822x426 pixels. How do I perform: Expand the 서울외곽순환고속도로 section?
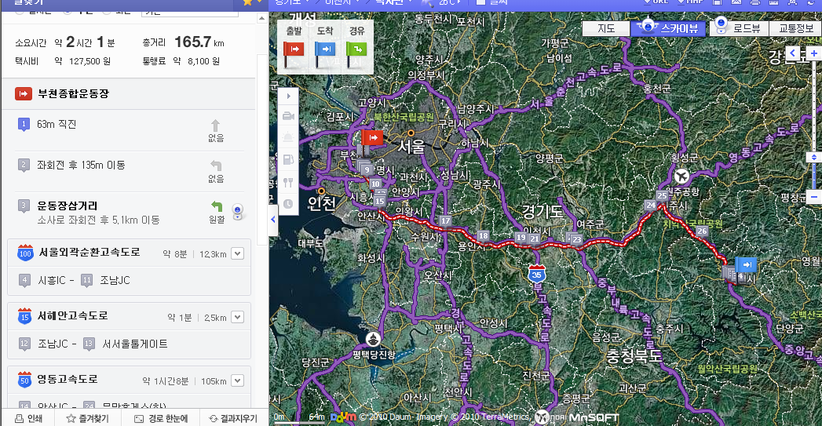tap(238, 253)
